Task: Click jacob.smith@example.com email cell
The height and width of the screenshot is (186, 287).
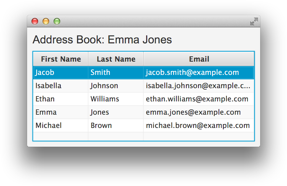Action: (x=193, y=72)
